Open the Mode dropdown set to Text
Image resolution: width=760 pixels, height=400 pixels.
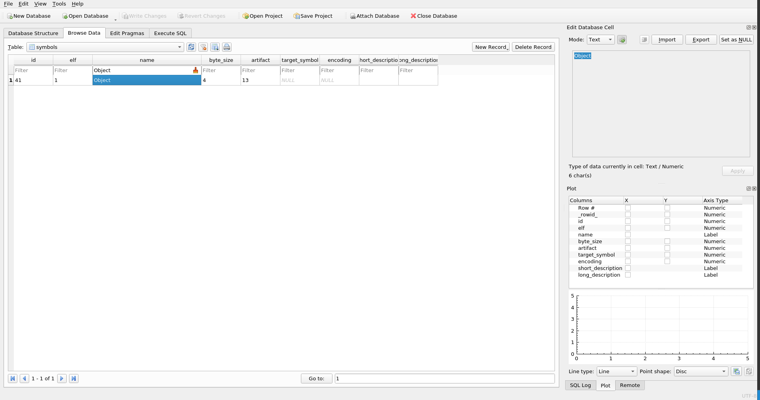tap(601, 40)
